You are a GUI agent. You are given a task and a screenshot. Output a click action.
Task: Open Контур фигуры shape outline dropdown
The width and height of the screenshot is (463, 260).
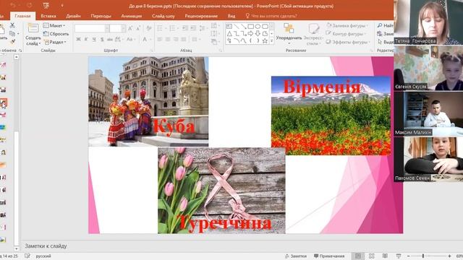pos(346,34)
